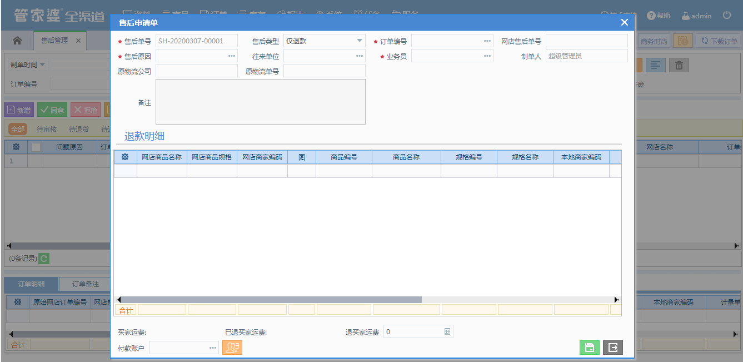Image resolution: width=743 pixels, height=362 pixels.
Task: Click into the 备注 text area
Action: pyautogui.click(x=260, y=102)
